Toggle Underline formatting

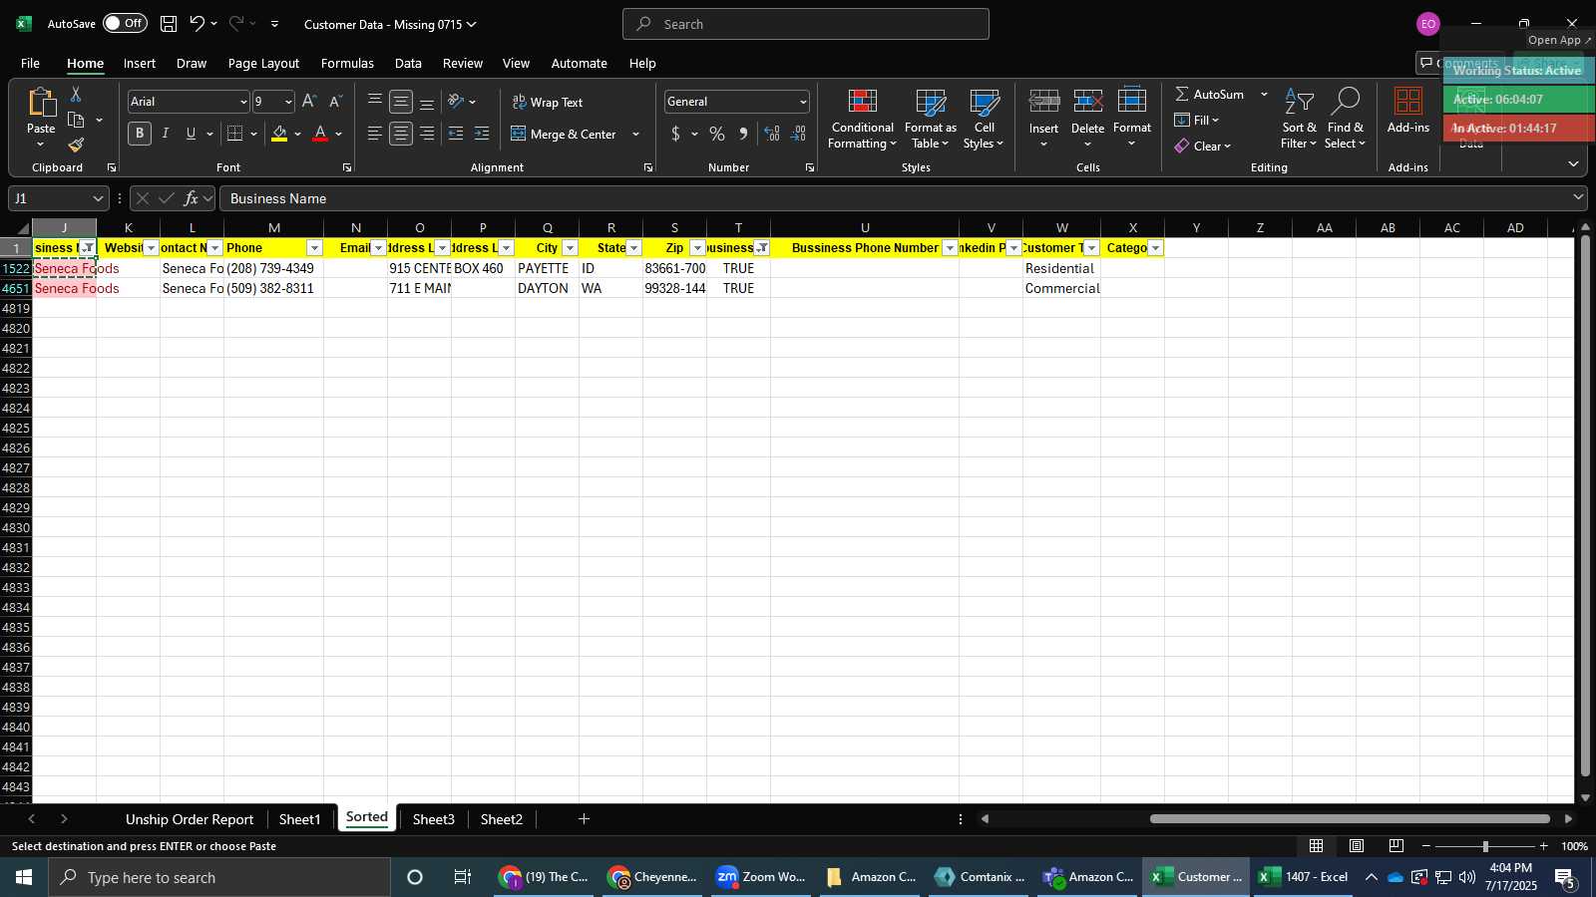point(191,134)
